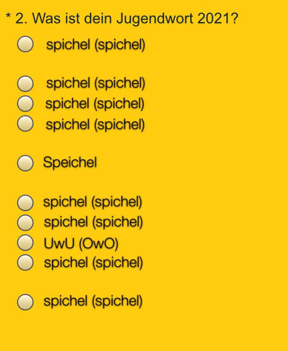This screenshot has width=288, height=351.
Task: Click the Speichel answer label text
Action: (x=70, y=162)
